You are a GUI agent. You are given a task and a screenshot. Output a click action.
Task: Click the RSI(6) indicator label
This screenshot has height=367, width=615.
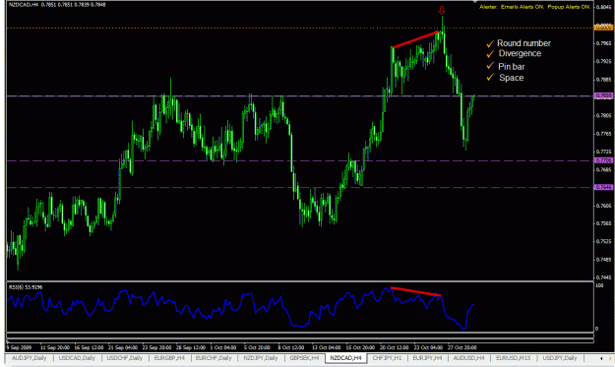click(26, 287)
